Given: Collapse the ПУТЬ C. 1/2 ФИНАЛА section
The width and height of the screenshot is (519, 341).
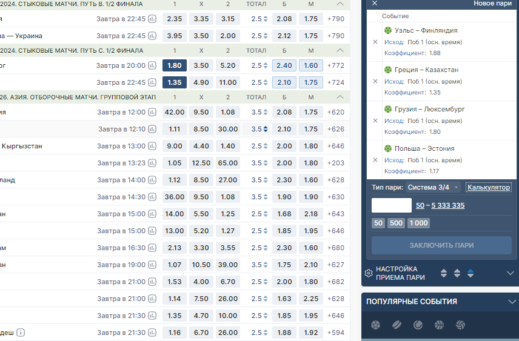Looking at the screenshot, I should pos(340,51).
